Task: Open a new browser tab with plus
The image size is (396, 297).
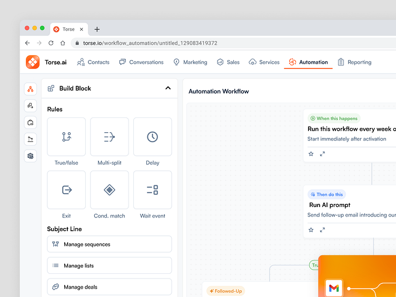Action: (x=97, y=29)
